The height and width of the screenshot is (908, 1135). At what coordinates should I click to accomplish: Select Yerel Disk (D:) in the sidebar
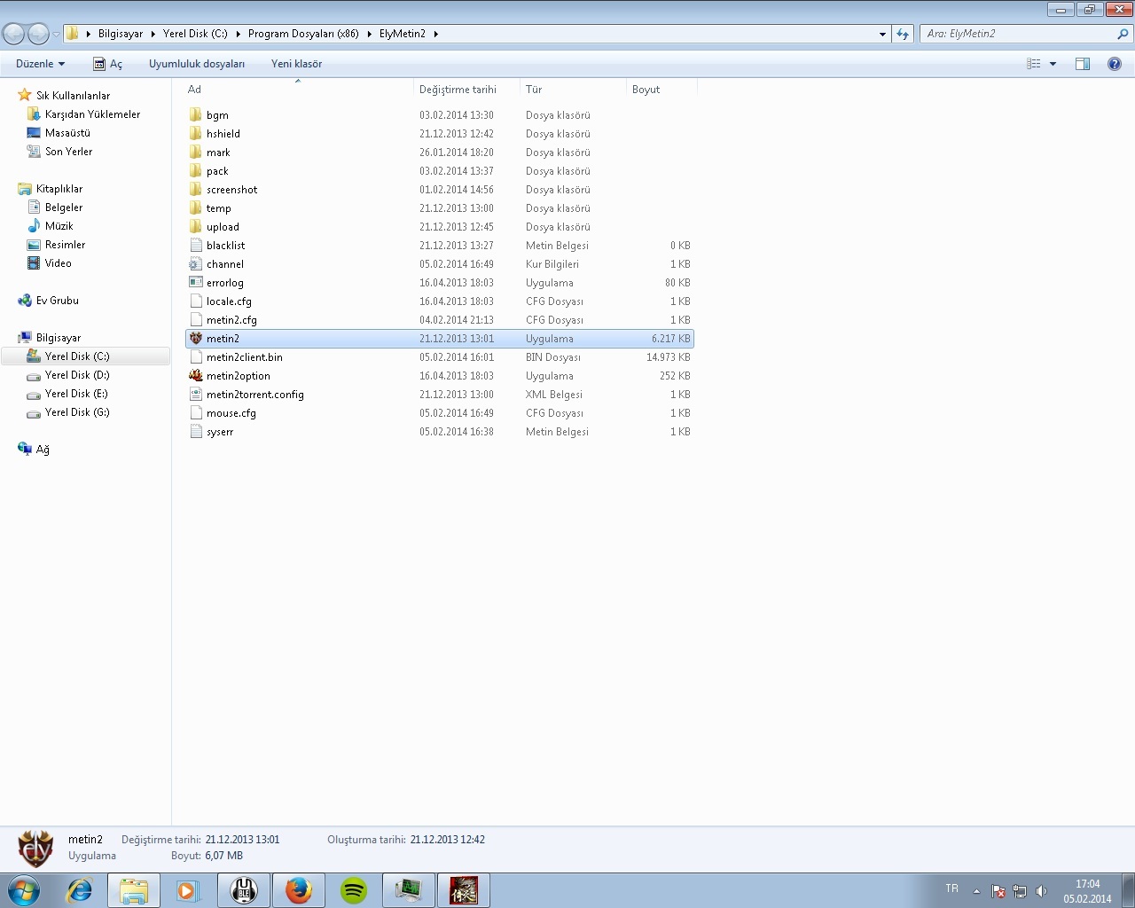click(x=77, y=375)
